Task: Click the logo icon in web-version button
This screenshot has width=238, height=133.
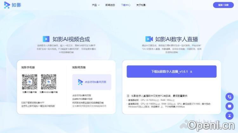Action: pyautogui.click(x=80, y=82)
